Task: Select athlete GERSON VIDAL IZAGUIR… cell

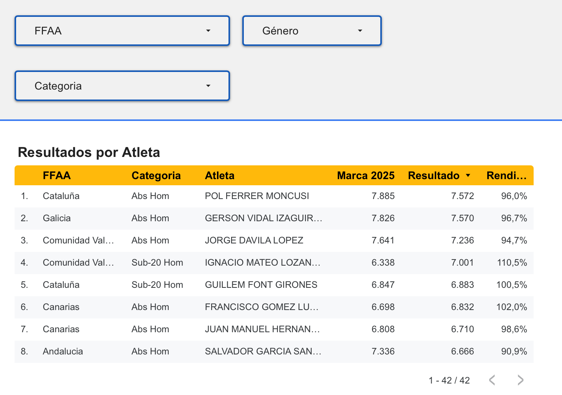Action: 263,218
